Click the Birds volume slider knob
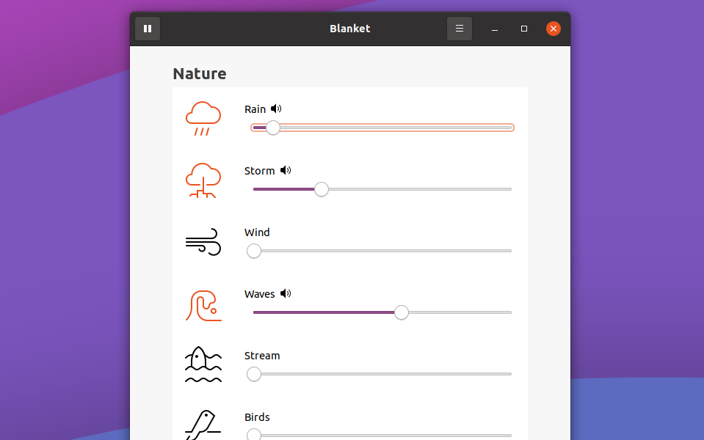704x440 pixels. [x=254, y=435]
